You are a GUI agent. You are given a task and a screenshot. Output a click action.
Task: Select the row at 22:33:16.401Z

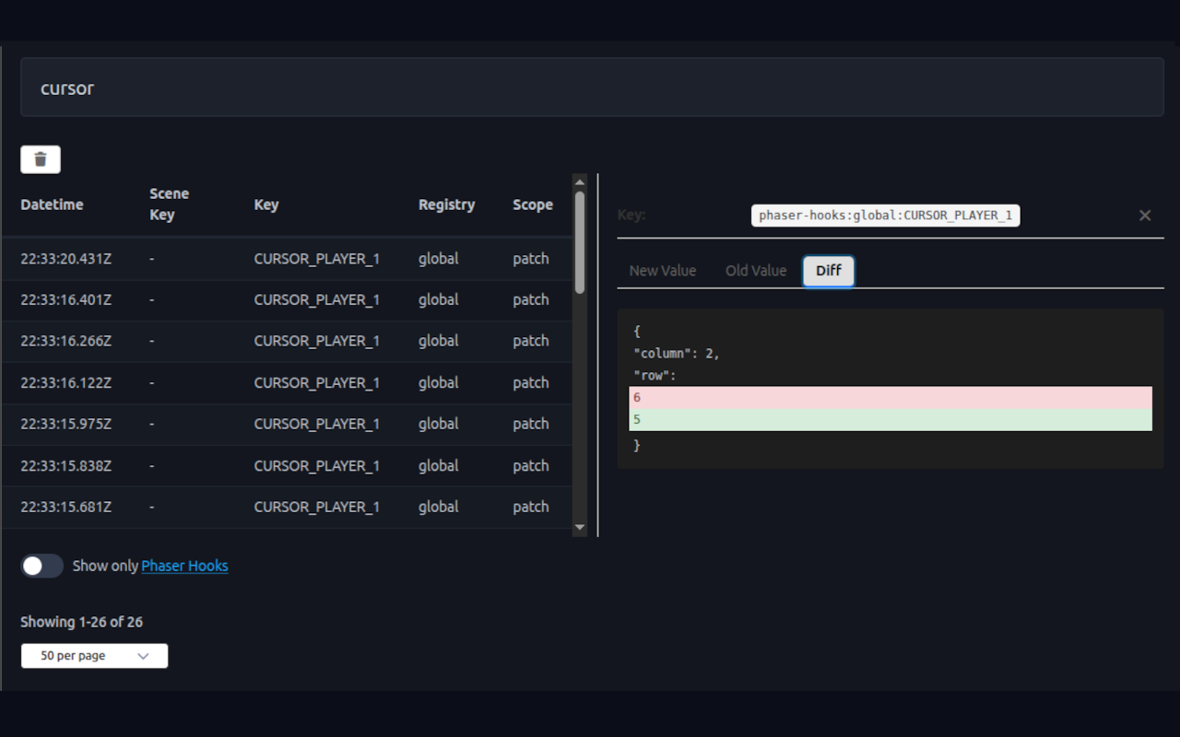[x=287, y=300]
